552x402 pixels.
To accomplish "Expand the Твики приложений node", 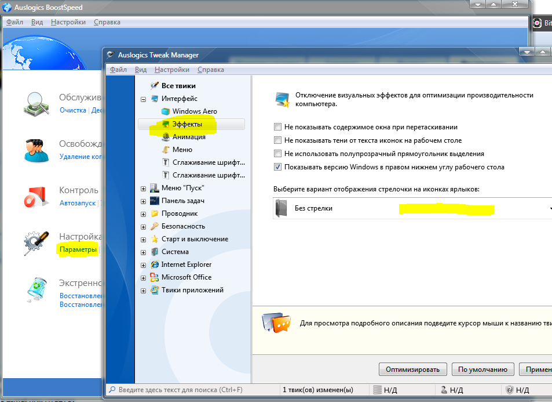I will (x=143, y=291).
